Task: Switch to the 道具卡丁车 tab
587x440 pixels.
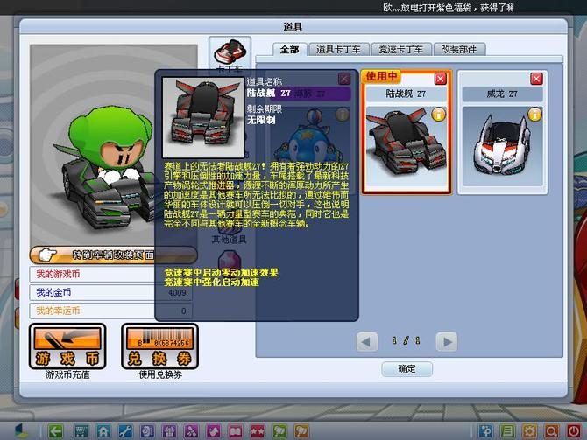Action: pos(338,49)
